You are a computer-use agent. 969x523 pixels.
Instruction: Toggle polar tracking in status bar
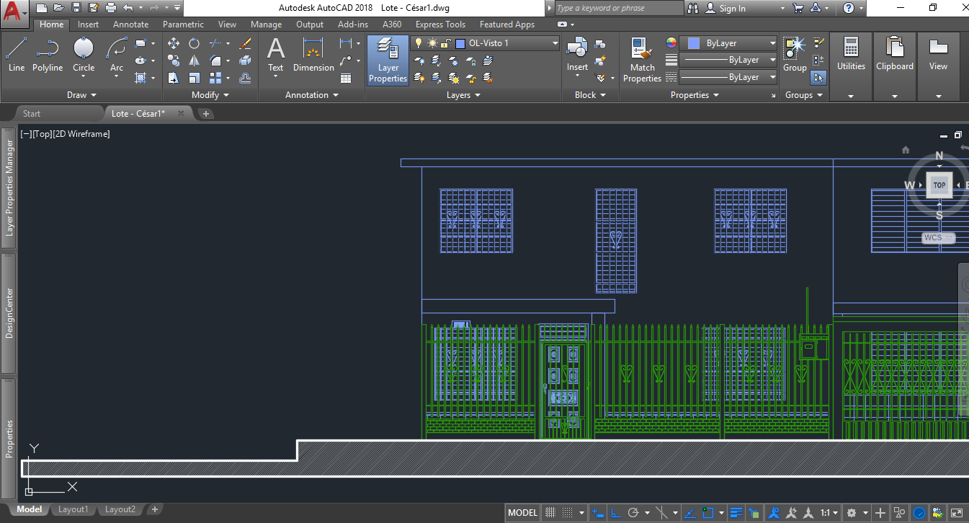click(x=633, y=513)
